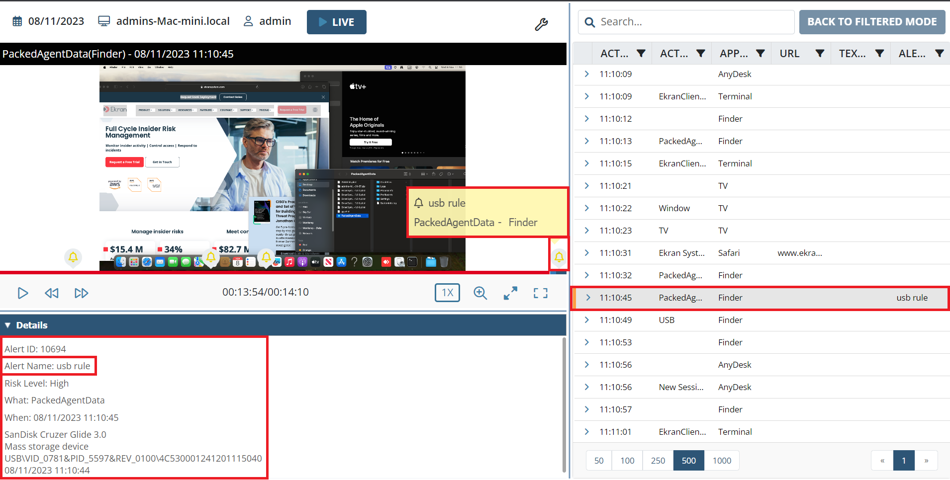950x480 pixels.
Task: Open the URL column filter
Action: pyautogui.click(x=820, y=53)
